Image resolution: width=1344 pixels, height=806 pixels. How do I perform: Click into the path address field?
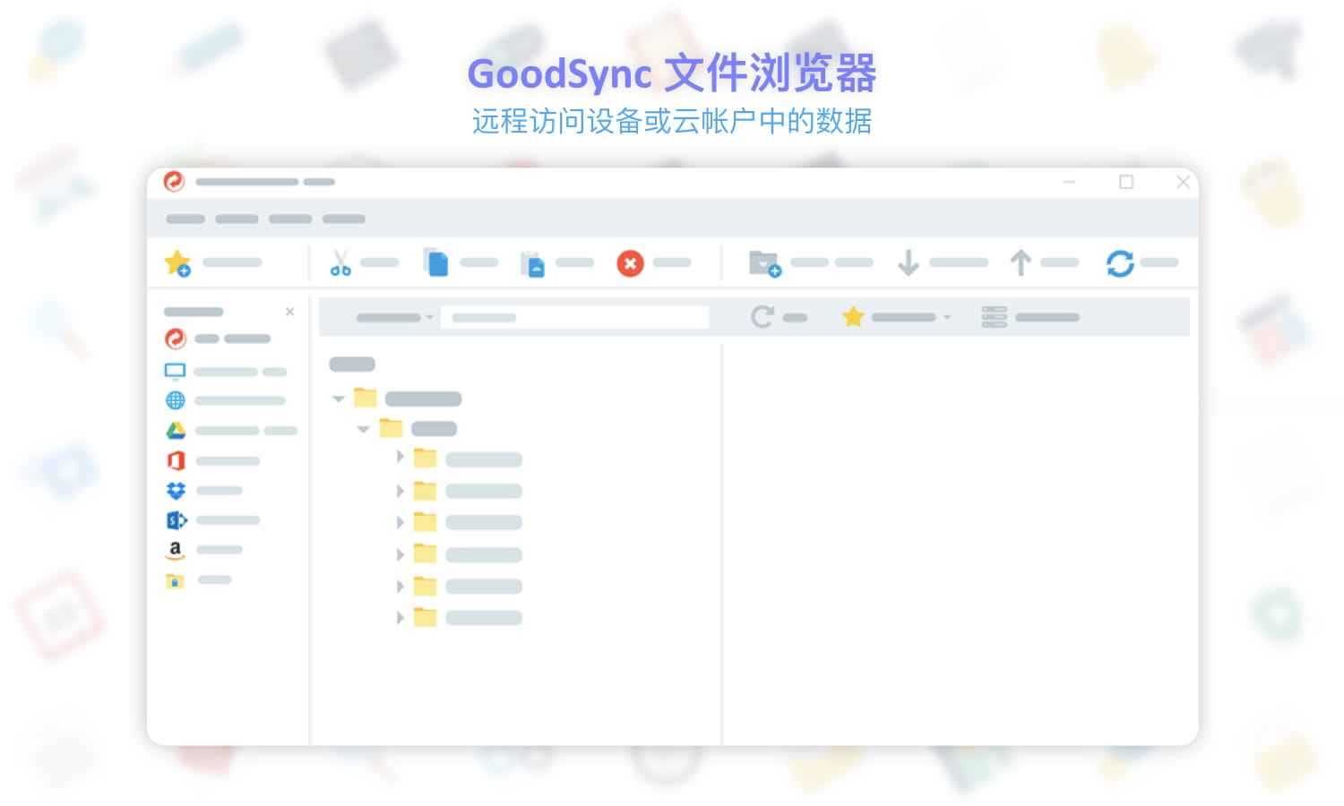click(574, 317)
